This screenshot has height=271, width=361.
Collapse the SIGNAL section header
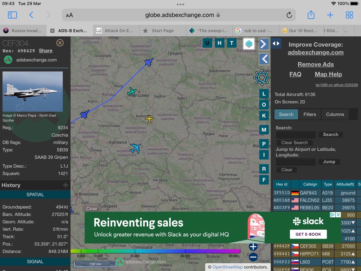pyautogui.click(x=35, y=262)
